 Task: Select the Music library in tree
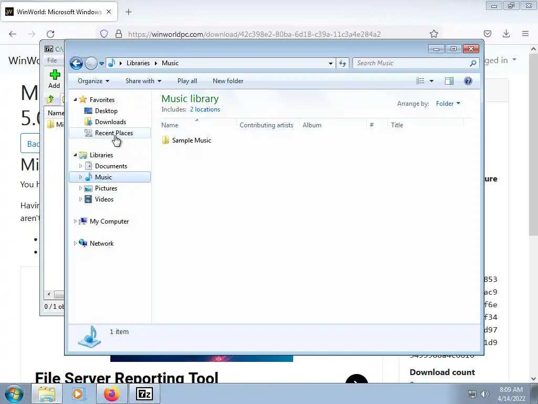pyautogui.click(x=104, y=177)
